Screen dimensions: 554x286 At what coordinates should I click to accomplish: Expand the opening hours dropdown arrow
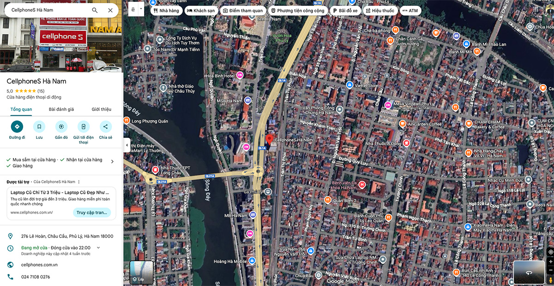click(x=98, y=248)
